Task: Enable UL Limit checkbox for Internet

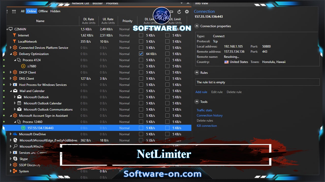Action: [167, 35]
